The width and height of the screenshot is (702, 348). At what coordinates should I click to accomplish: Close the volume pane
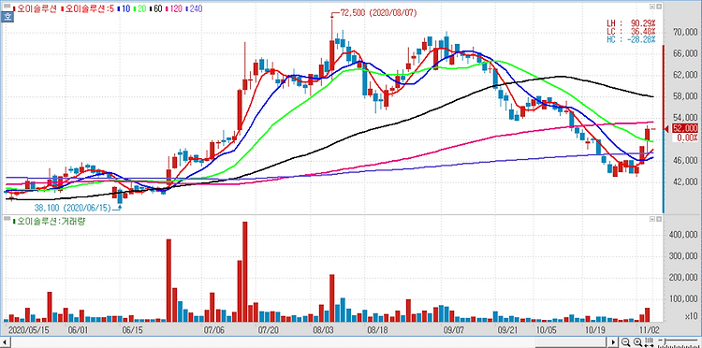[x=659, y=219]
